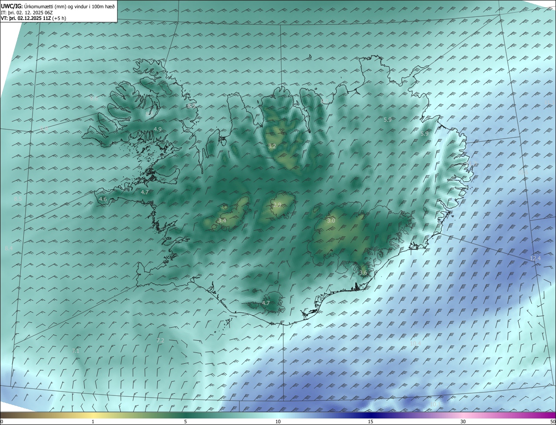Viewport: 556px width, 425px height.
Task: Click the 4.9 value in the Westfjords
Action: [x=158, y=129]
